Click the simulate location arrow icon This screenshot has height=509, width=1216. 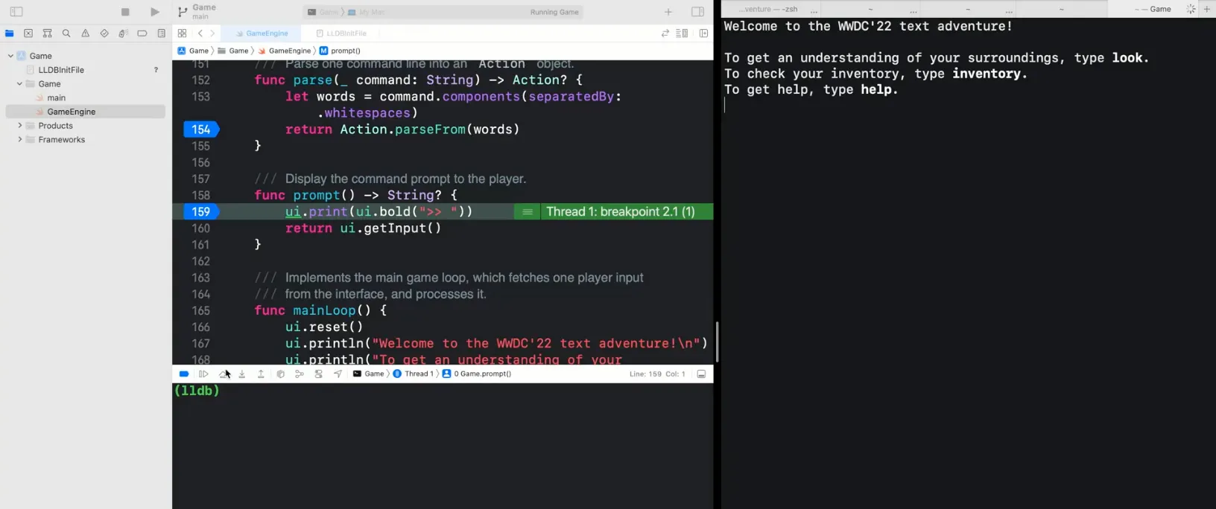point(338,374)
